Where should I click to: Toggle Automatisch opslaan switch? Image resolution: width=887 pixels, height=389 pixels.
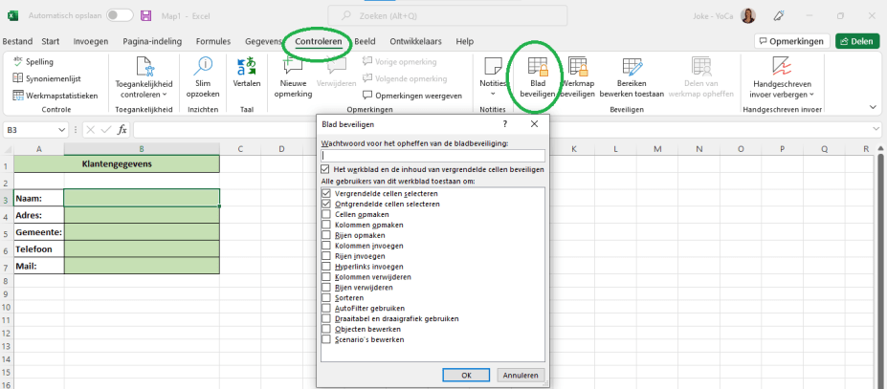click(x=120, y=16)
